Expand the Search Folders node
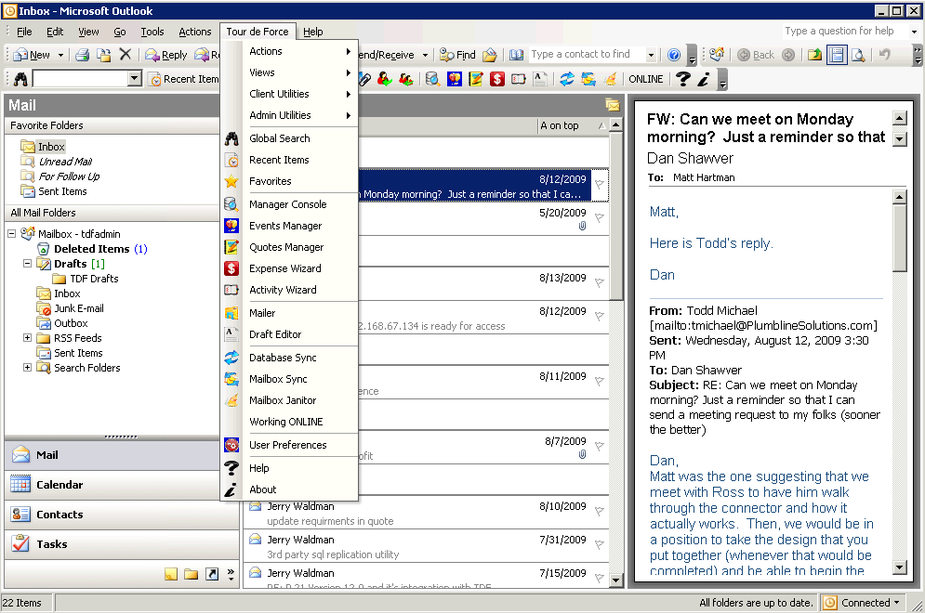The height and width of the screenshot is (613, 925). click(27, 367)
